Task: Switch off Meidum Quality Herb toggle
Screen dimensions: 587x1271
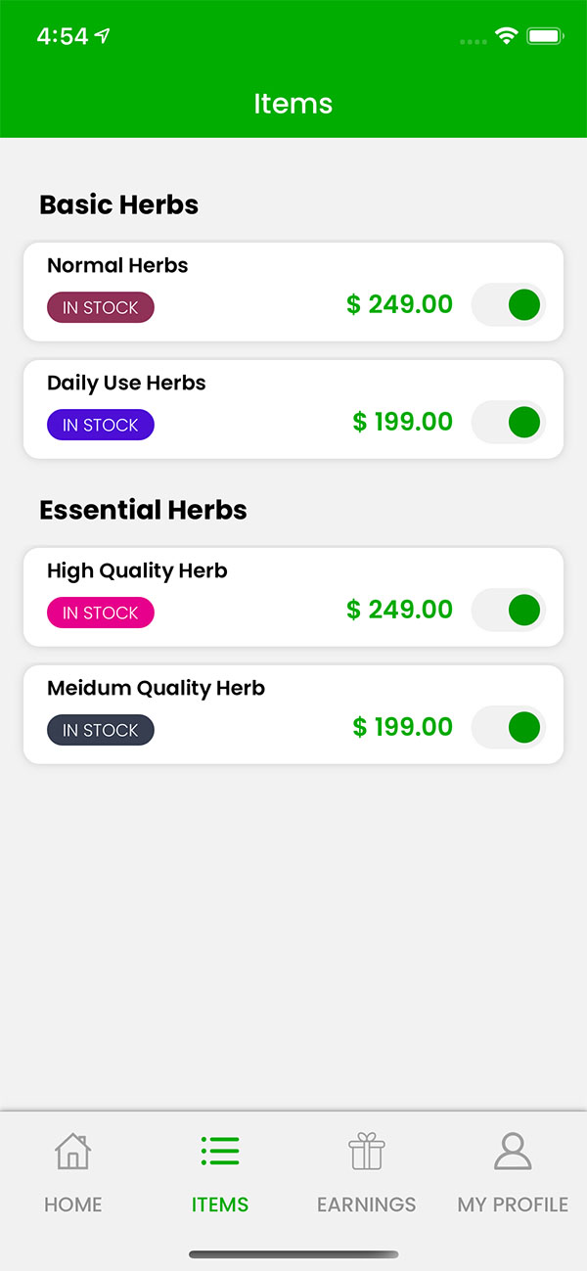Action: coord(508,727)
